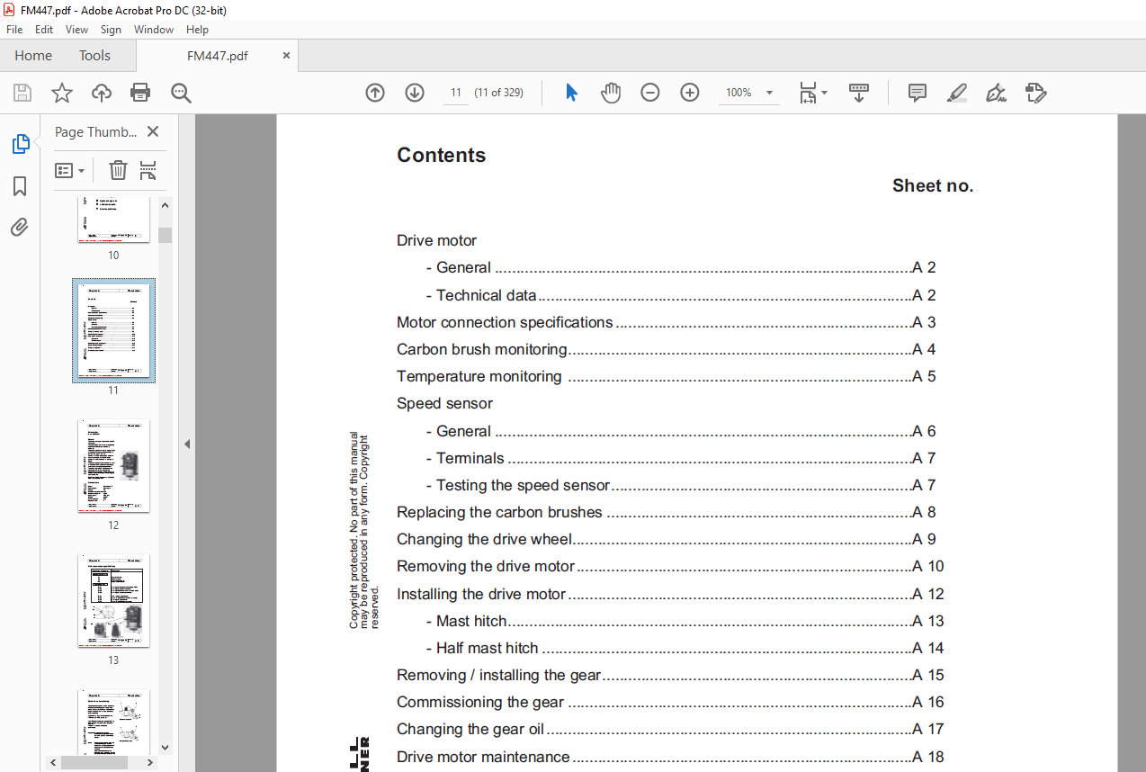Click thumbnail panel scroll down arrow
Image resolution: width=1146 pixels, height=772 pixels.
(x=165, y=747)
